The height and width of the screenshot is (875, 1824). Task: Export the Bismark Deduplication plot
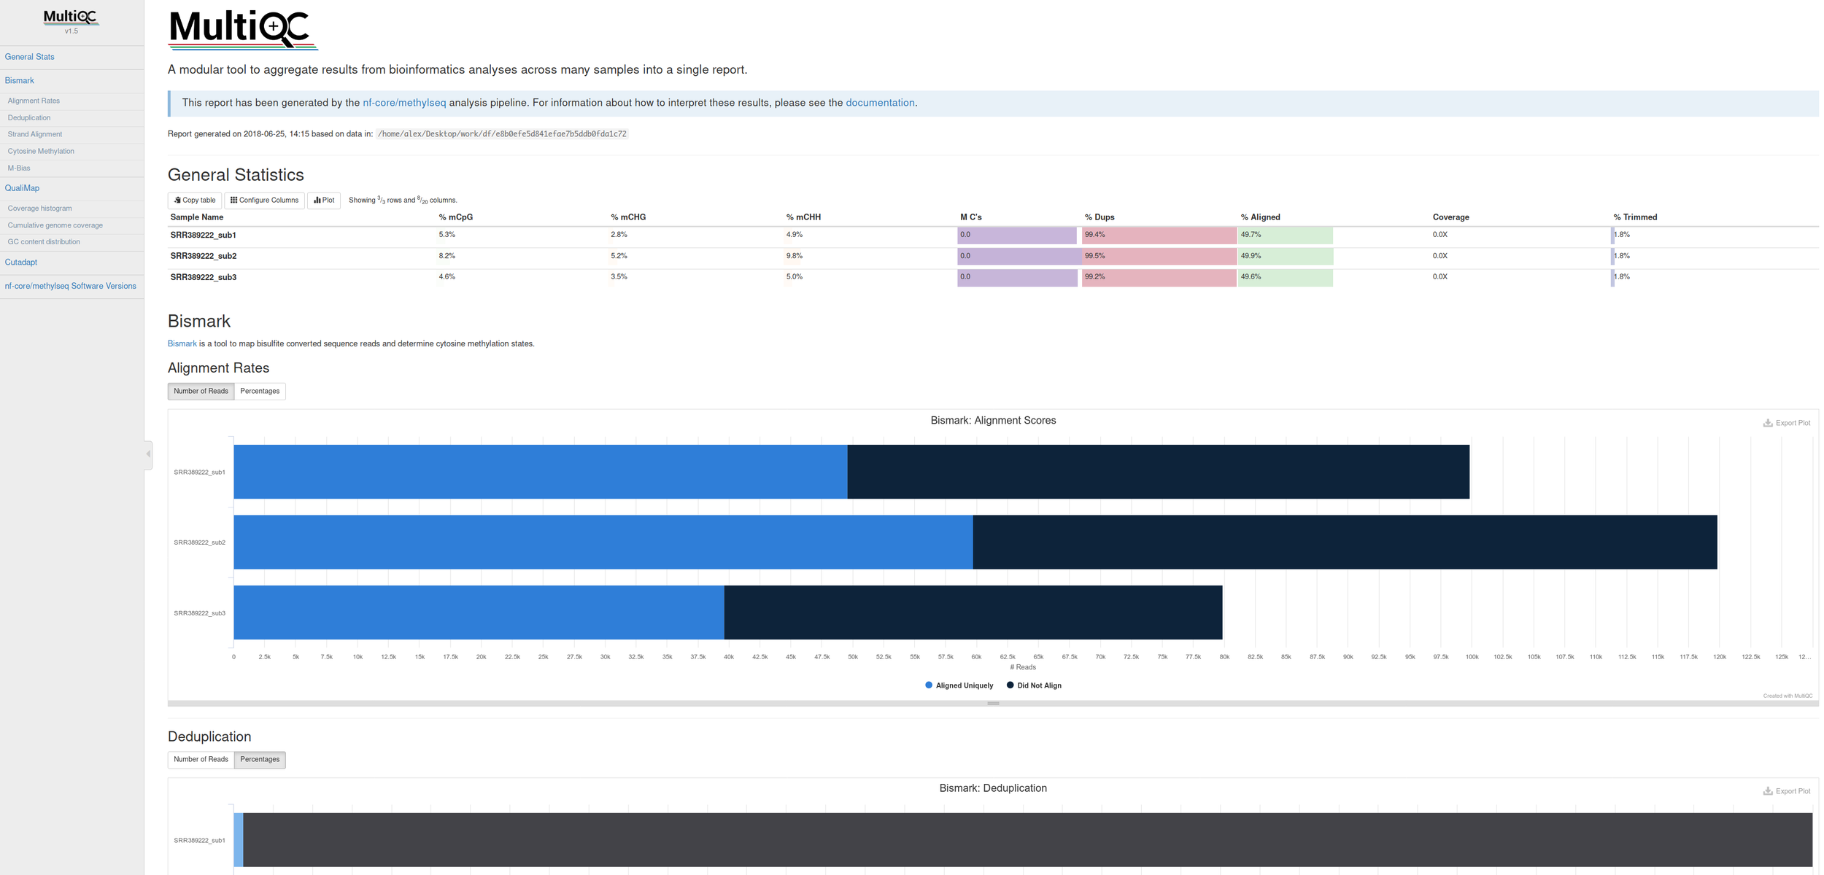tap(1786, 791)
